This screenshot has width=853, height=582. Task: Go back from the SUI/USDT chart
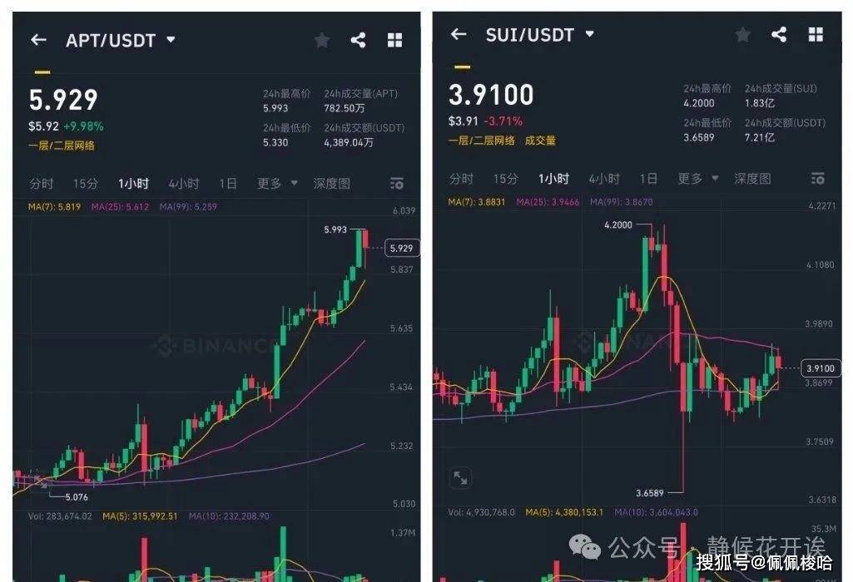tap(459, 34)
